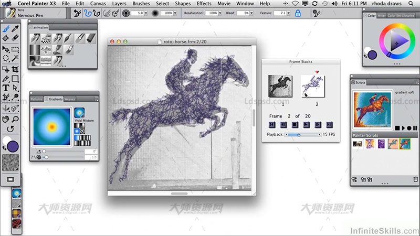Select the Rectangular Selection tool
This screenshot has height=236, width=420.
[x=15, y=49]
